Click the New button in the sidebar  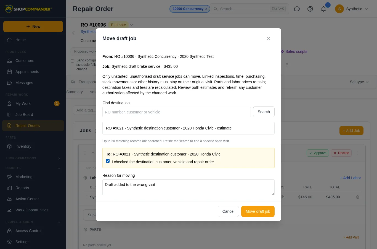pyautogui.click(x=33, y=27)
